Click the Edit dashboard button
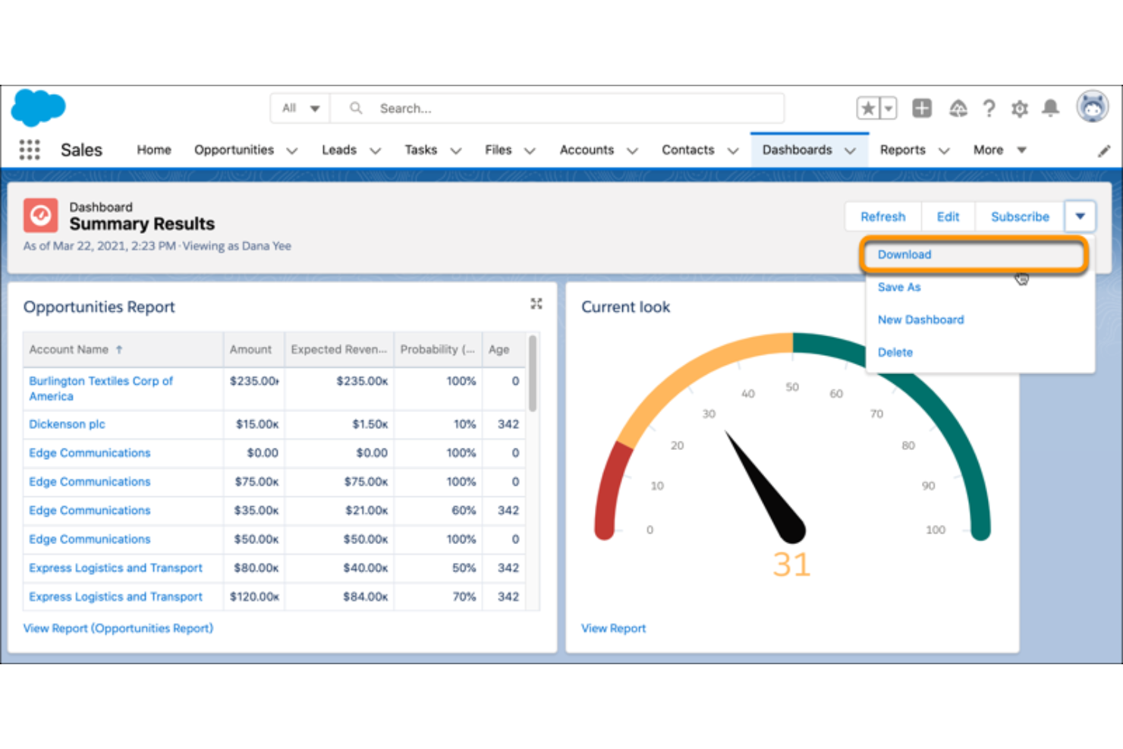The height and width of the screenshot is (749, 1123). click(x=948, y=216)
